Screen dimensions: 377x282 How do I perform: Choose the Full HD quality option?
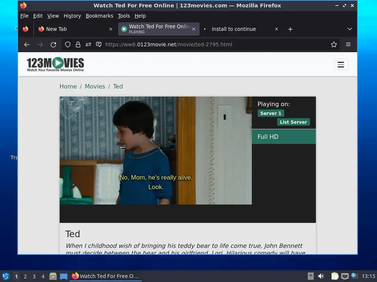click(x=284, y=137)
